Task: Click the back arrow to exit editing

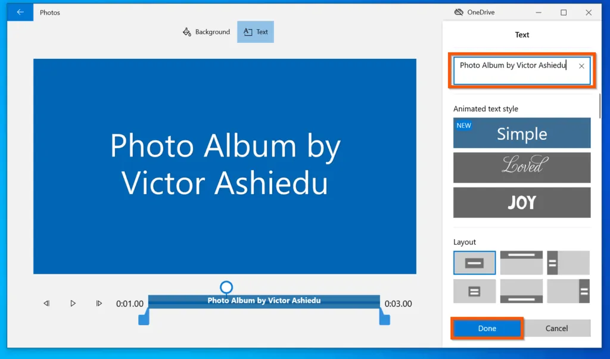Action: (x=20, y=12)
